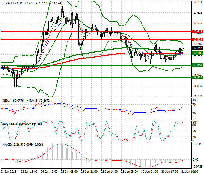This screenshot has height=175, width=204.
Task: Select the red 17.329 price level label
Action: (x=197, y=40)
